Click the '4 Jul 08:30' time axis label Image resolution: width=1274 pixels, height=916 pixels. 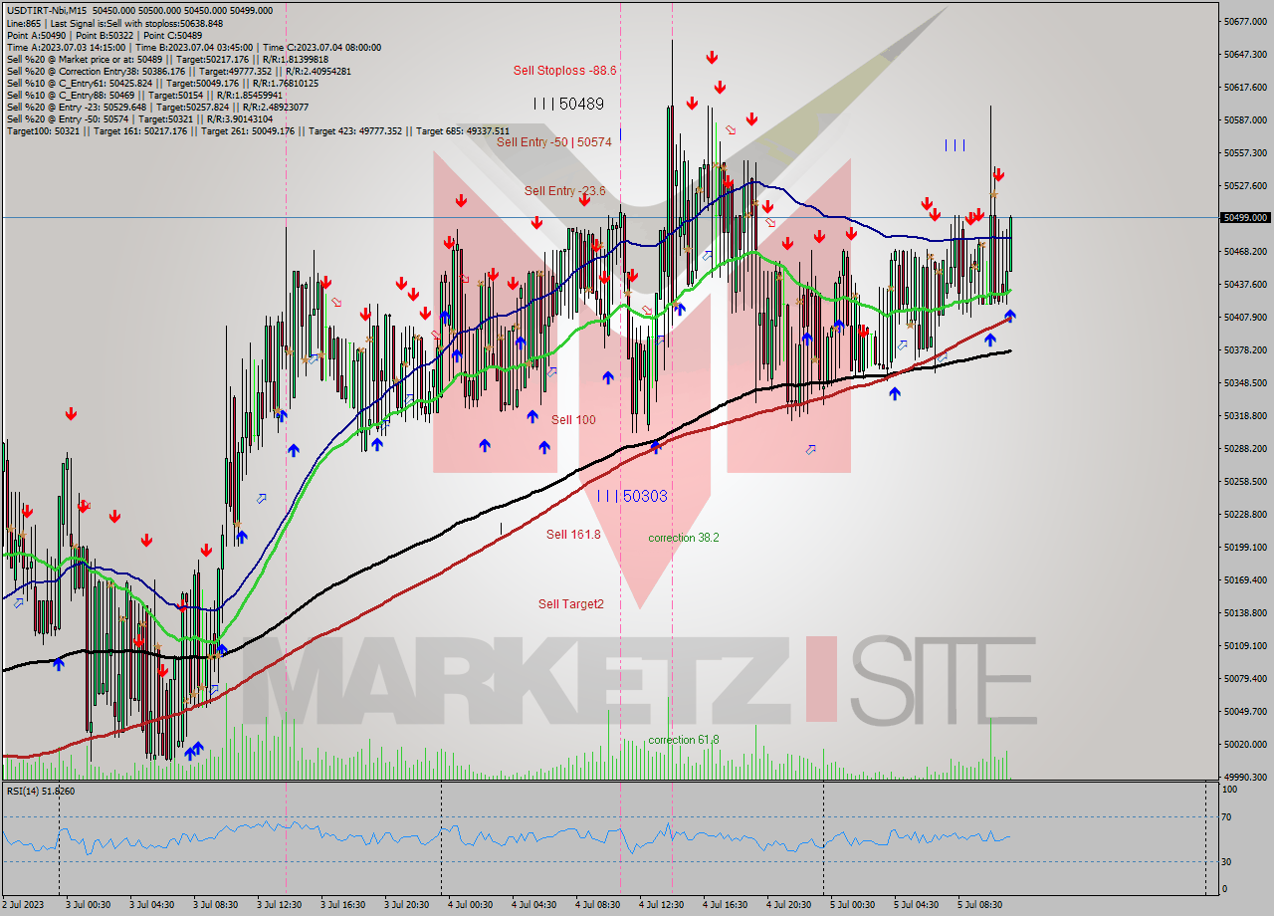click(597, 905)
